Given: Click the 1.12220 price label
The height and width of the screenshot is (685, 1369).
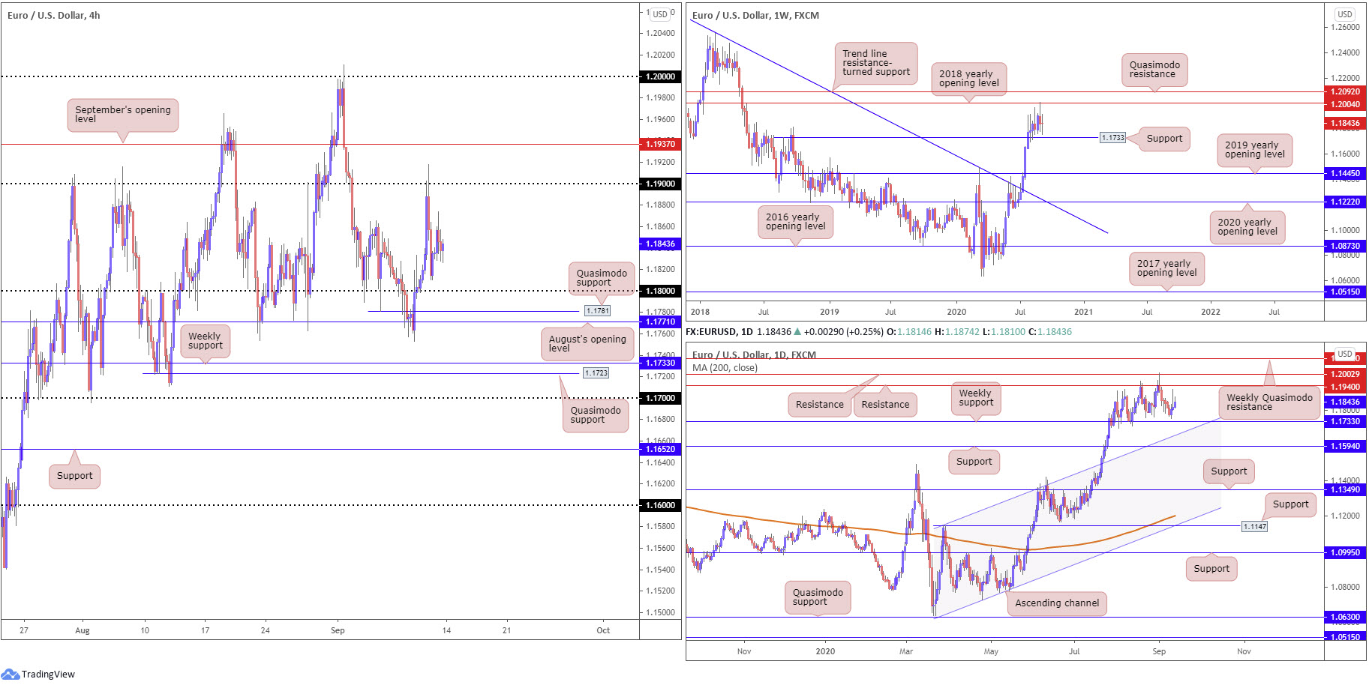Looking at the screenshot, I should click(1345, 202).
